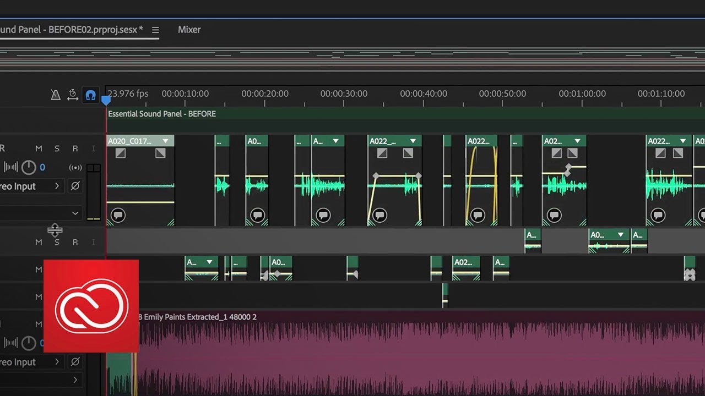Toggle input monitor I on second track
705x396 pixels.
[93, 242]
